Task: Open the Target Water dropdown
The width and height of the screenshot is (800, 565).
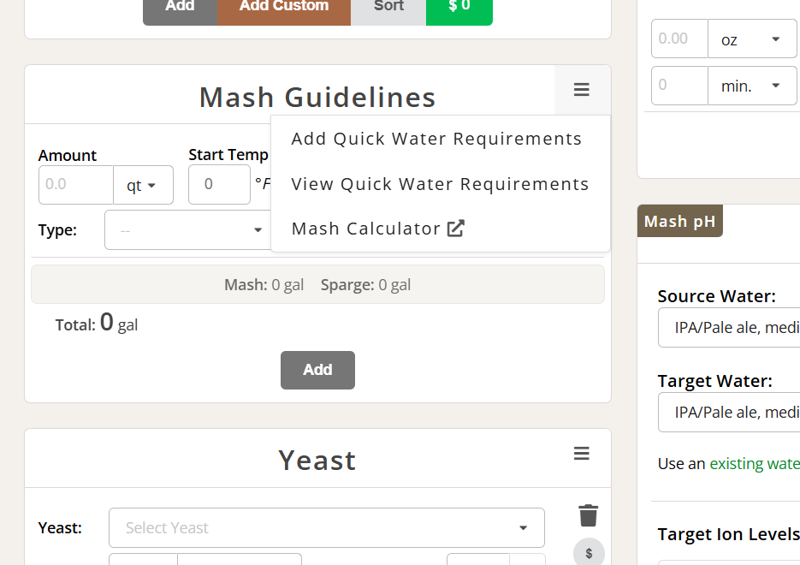Action: [x=730, y=413]
